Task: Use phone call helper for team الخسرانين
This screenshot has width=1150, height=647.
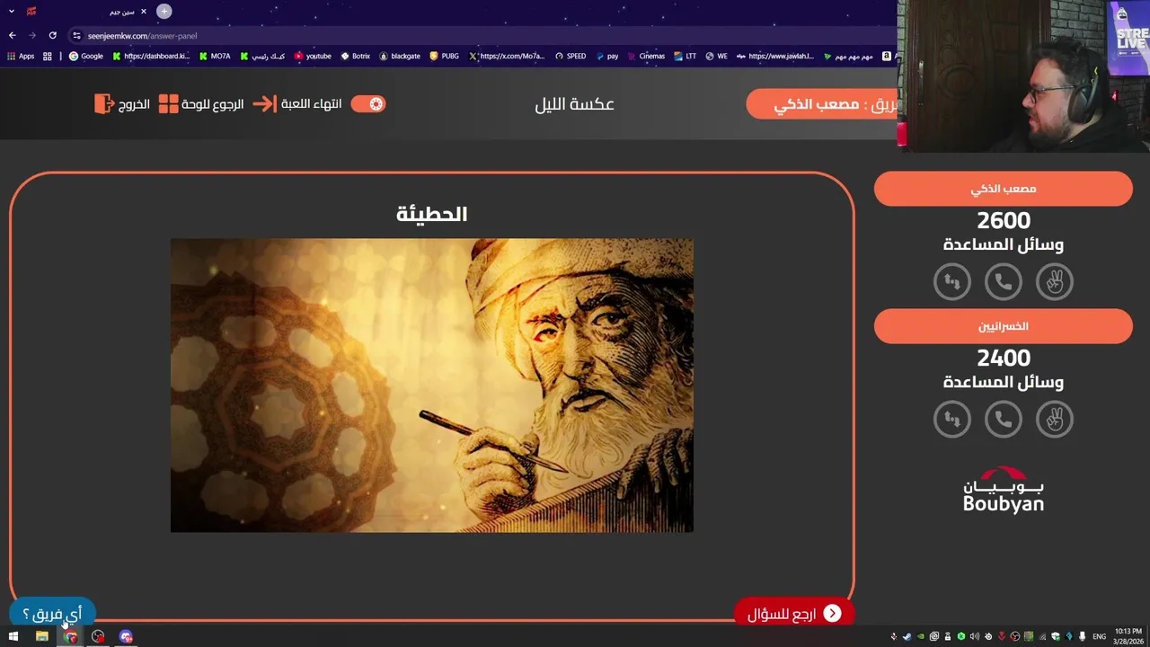Action: click(1004, 419)
